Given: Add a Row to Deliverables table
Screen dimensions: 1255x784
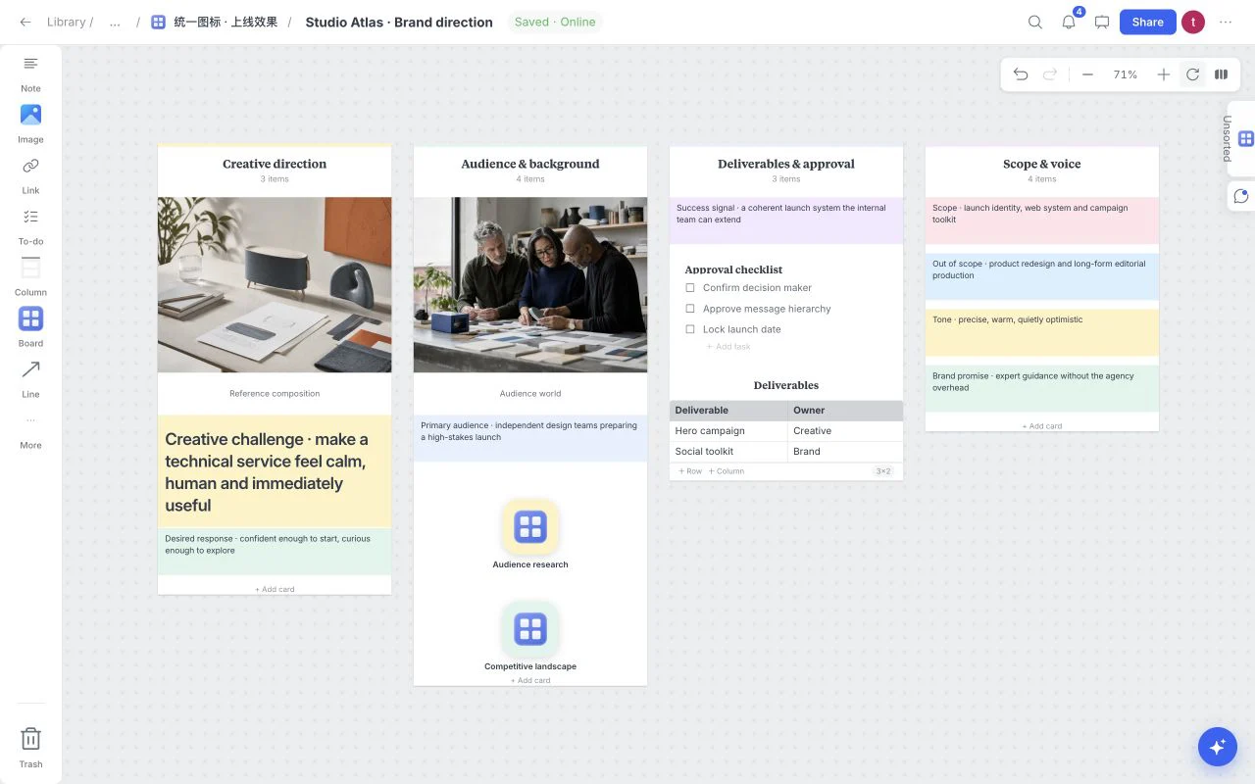Looking at the screenshot, I should point(690,471).
